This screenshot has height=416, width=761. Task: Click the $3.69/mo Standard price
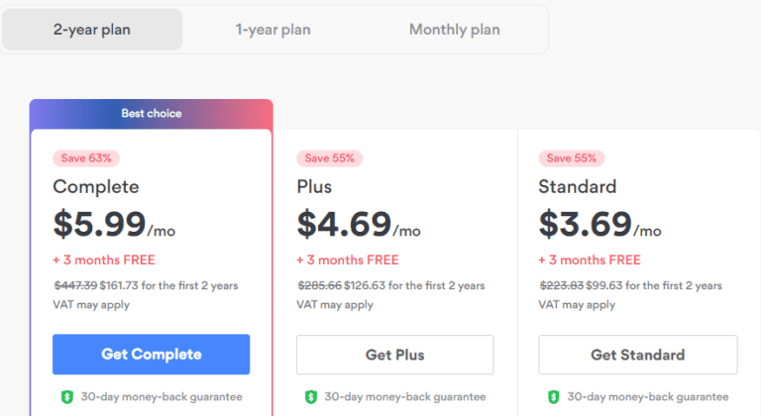[599, 225]
